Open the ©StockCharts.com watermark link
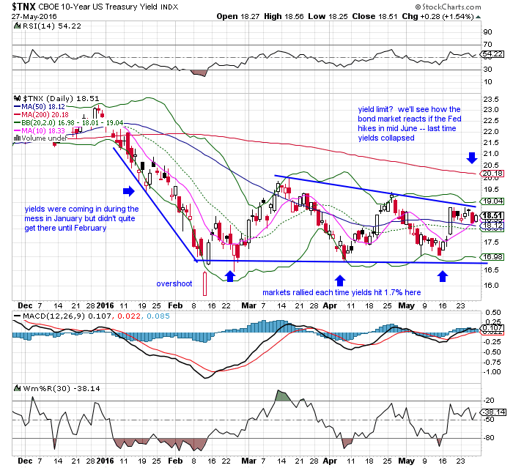 pyautogui.click(x=475, y=7)
